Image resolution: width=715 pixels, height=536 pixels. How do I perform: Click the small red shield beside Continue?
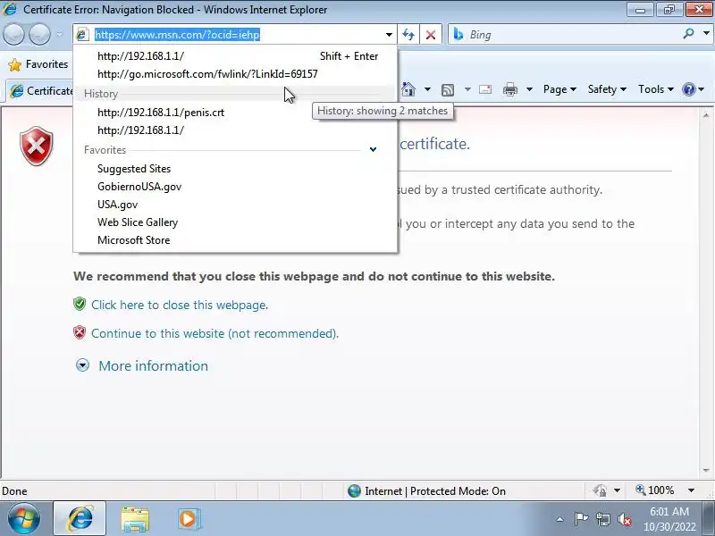pyautogui.click(x=80, y=332)
